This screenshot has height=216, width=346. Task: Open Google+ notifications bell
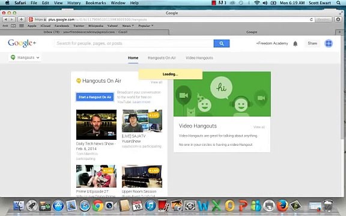[x=296, y=44]
